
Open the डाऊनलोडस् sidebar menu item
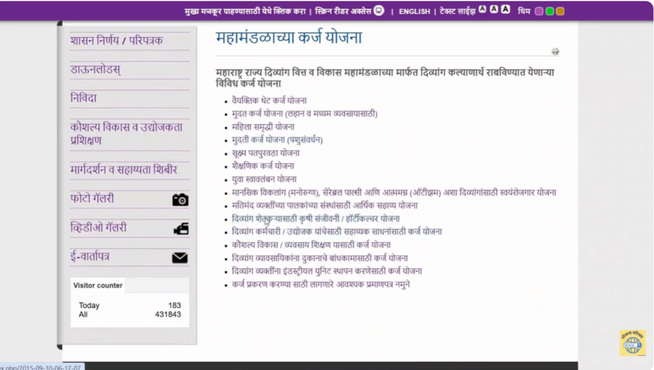pyautogui.click(x=96, y=70)
